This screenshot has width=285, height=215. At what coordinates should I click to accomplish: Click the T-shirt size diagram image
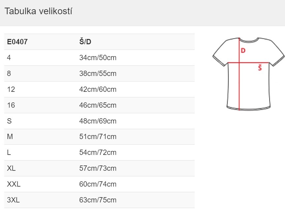coord(248,74)
